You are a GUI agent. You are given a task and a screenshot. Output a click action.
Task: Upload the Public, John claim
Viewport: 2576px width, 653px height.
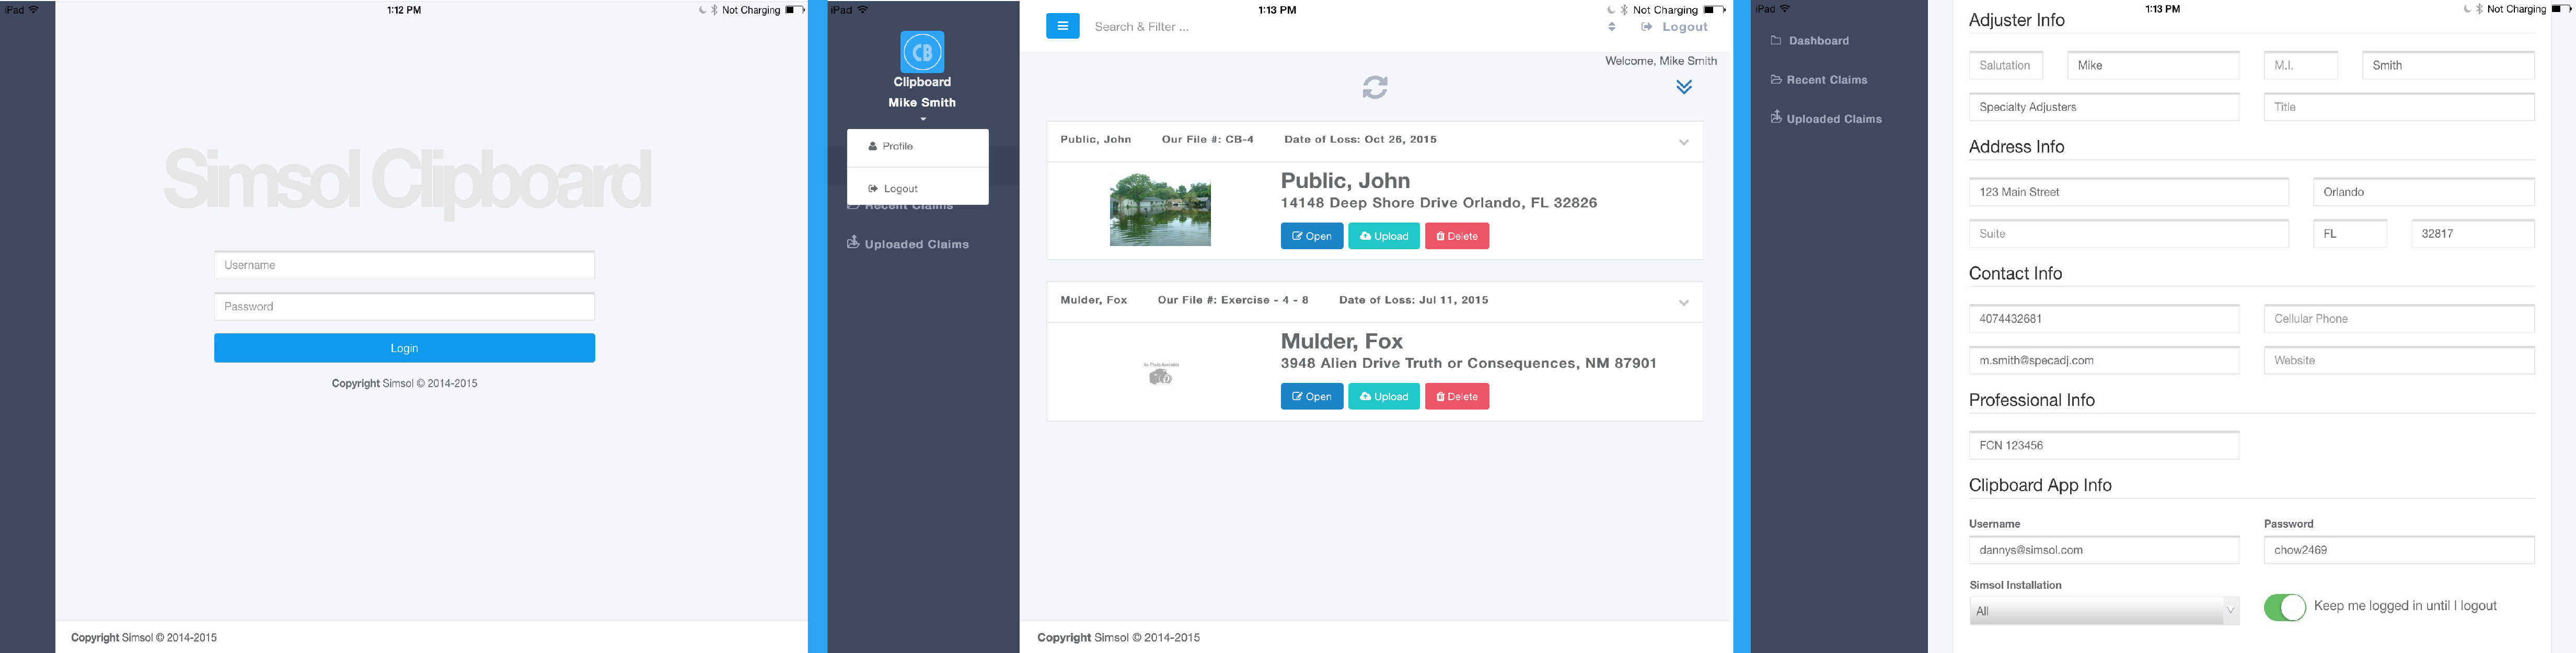[x=1383, y=236]
